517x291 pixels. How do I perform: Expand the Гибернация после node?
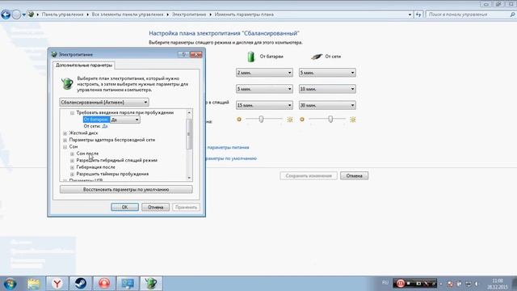(x=72, y=167)
